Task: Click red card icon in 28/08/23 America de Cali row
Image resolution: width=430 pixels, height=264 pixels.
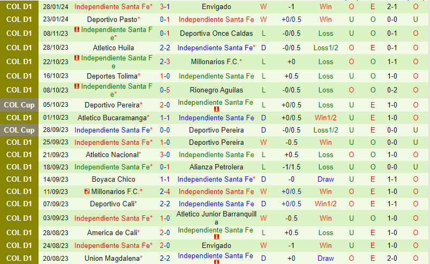Action: (x=216, y=237)
